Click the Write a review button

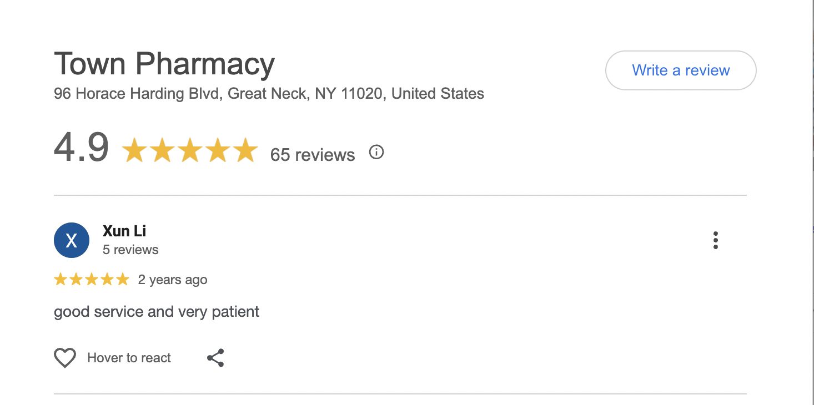pos(680,70)
